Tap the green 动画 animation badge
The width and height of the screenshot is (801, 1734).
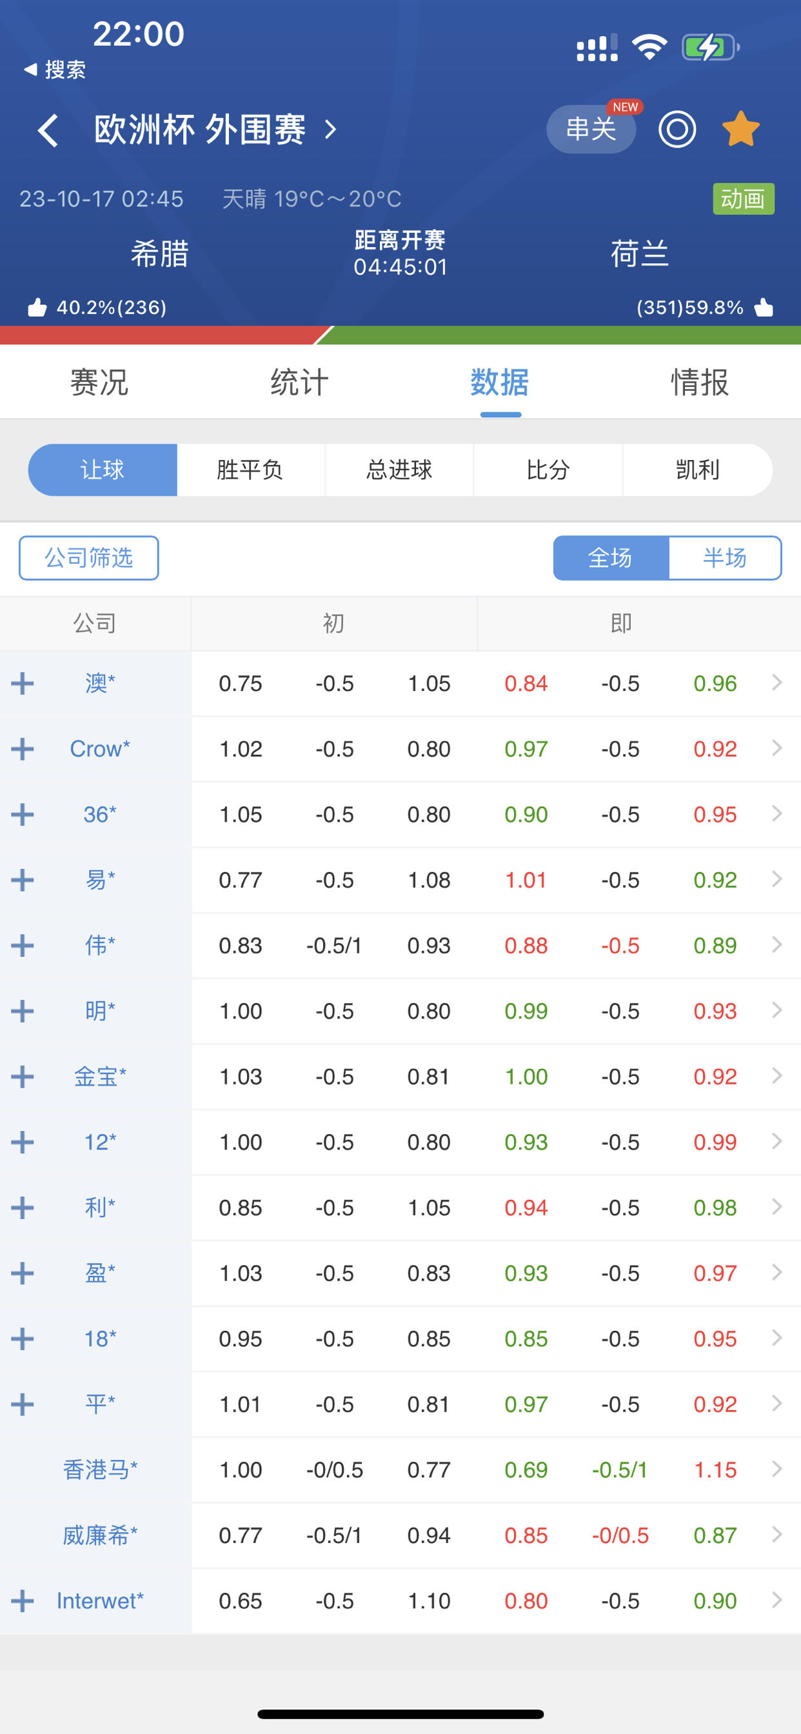pos(743,199)
